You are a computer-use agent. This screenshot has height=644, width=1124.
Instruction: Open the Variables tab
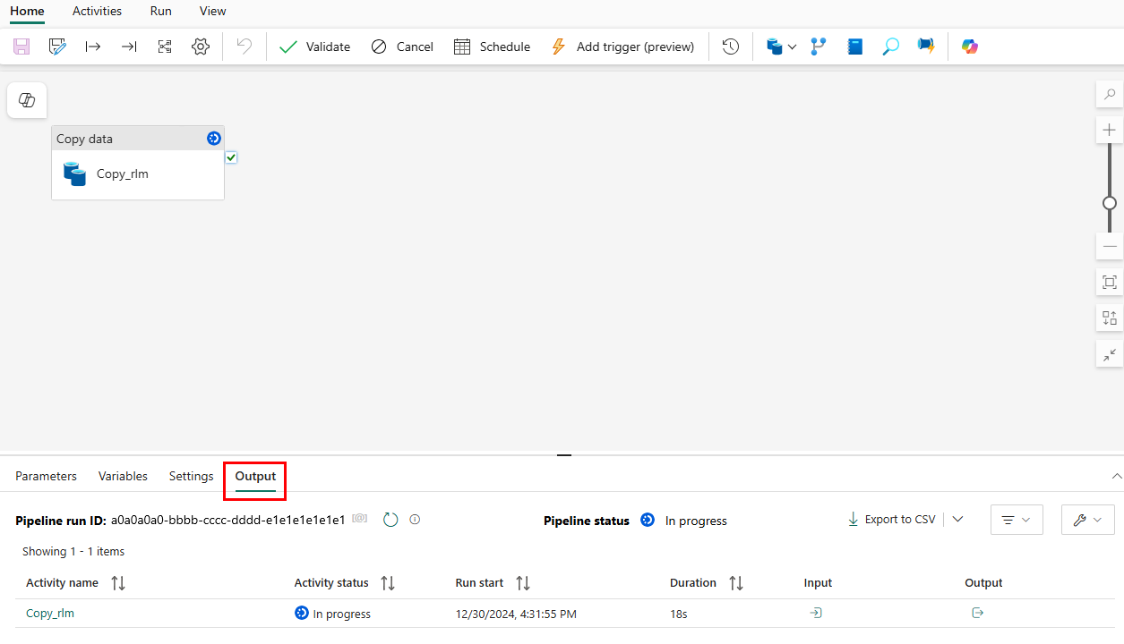(x=123, y=476)
